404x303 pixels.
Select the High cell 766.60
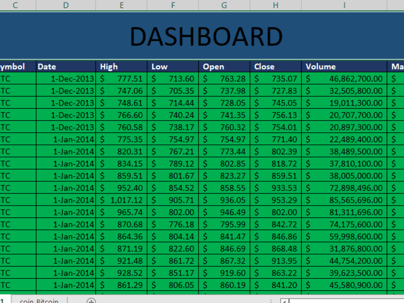click(x=122, y=115)
